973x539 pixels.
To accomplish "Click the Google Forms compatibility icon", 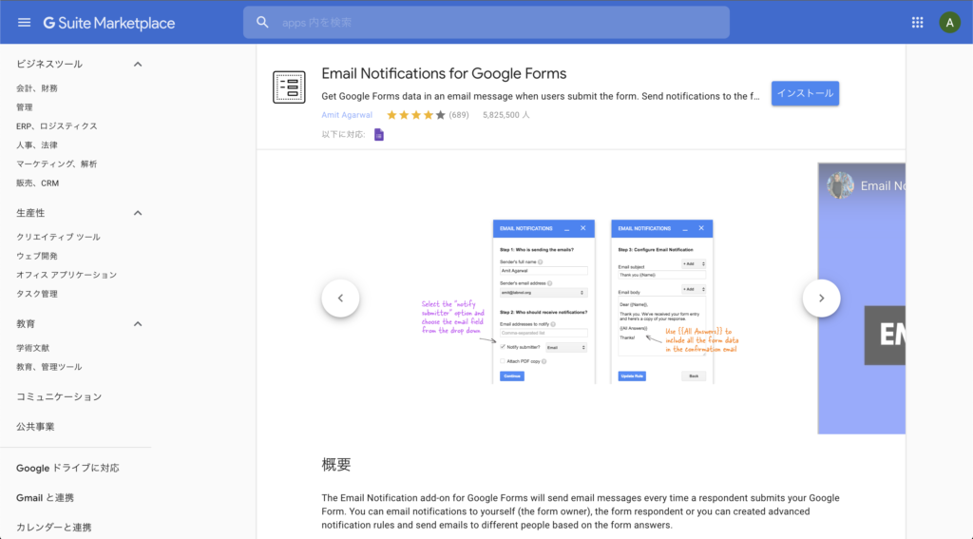I will point(378,135).
